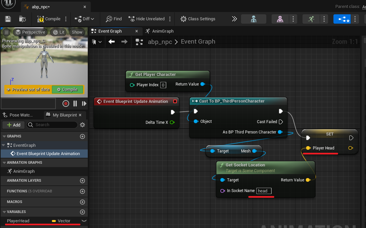Image resolution: width=366 pixels, height=228 pixels.
Task: Open the graph bookmarks dropdown
Action: (97, 42)
